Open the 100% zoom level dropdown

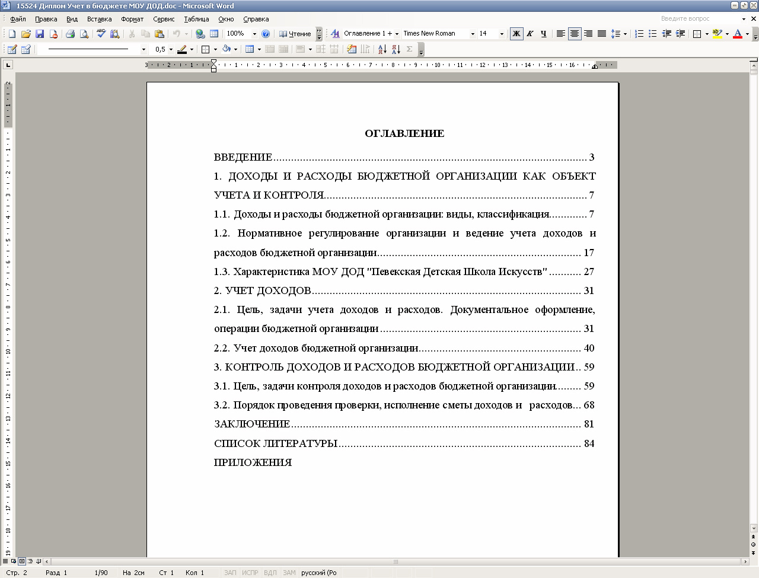(254, 34)
